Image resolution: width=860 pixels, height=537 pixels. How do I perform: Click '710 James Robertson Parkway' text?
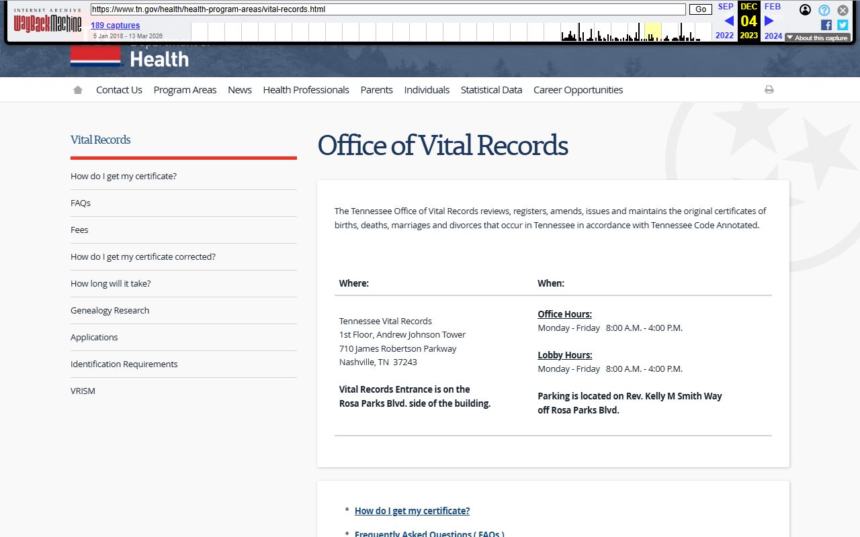click(x=398, y=348)
